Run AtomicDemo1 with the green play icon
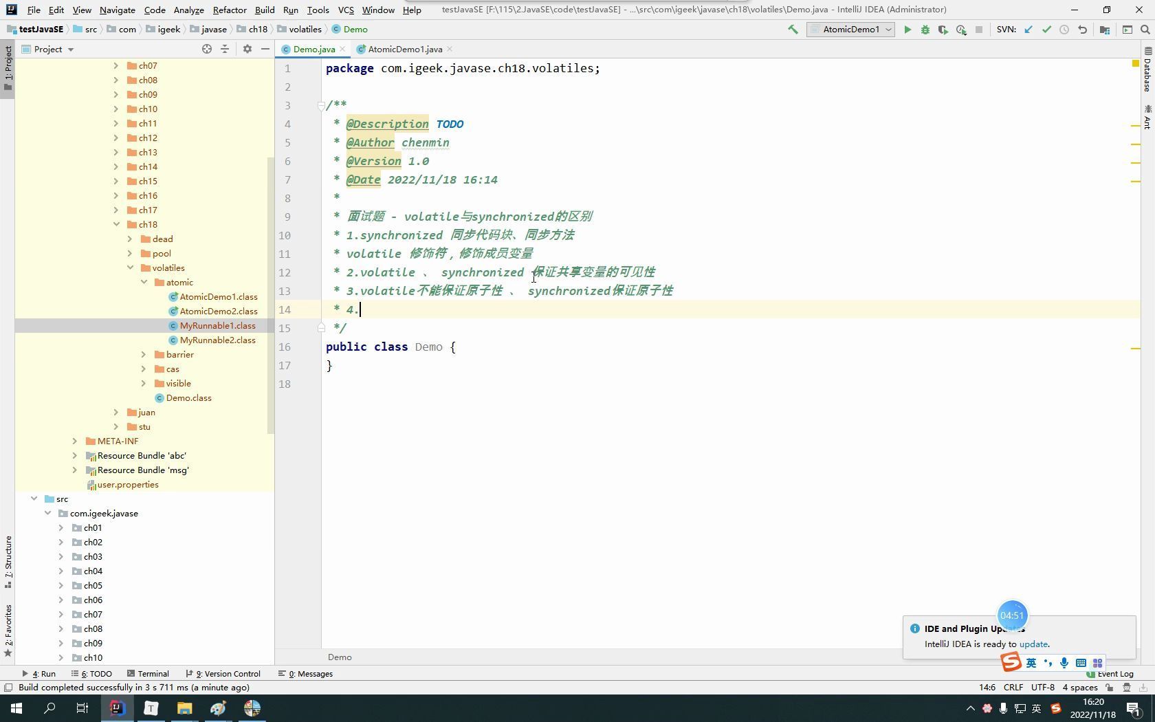The image size is (1155, 722). [907, 30]
